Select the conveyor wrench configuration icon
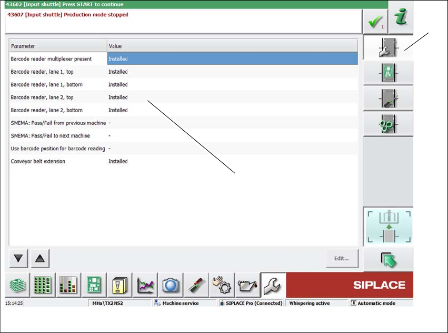The height and width of the screenshot is (333, 448). (388, 47)
